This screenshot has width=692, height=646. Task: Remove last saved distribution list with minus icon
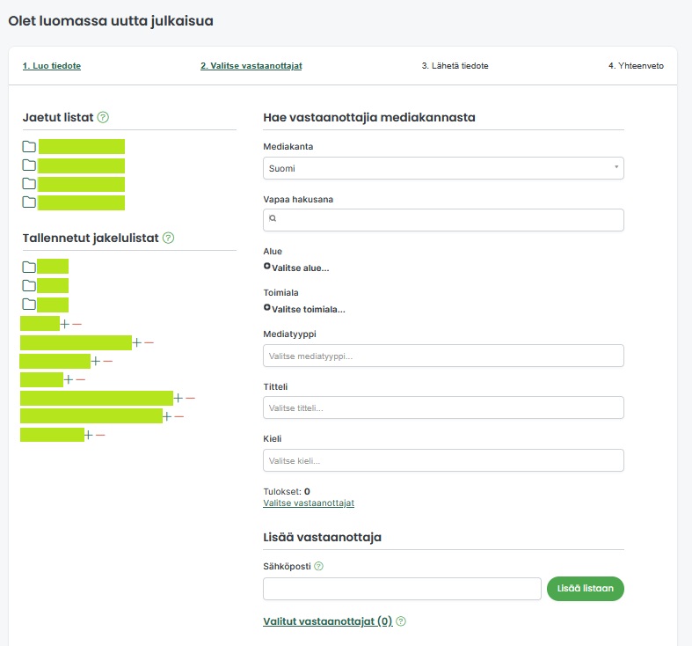point(100,436)
